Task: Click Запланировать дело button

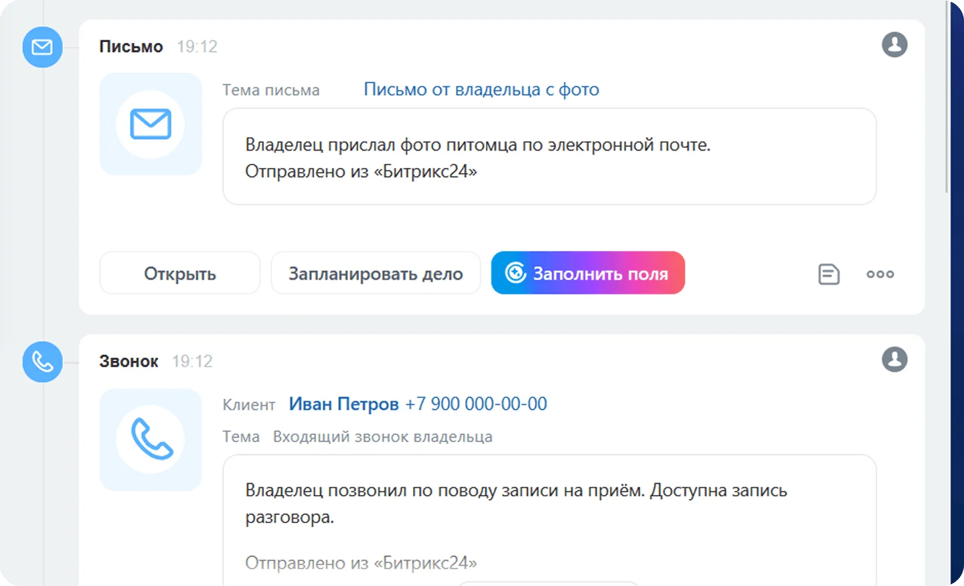Action: click(376, 273)
